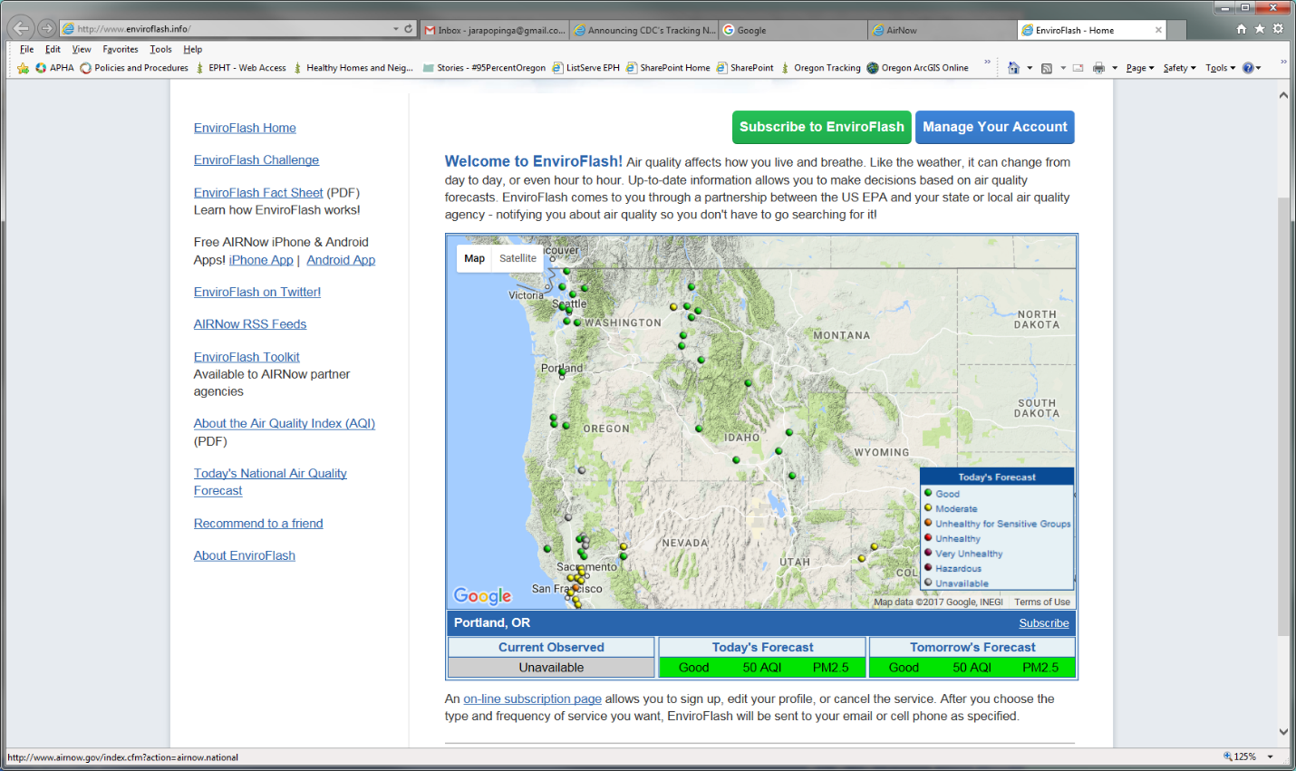Open the SharePoint bookmark before Oregon Tracking
Screen dimensions: 1296x771
(x=745, y=68)
